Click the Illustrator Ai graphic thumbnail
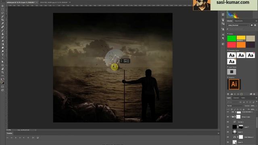The height and width of the screenshot is (145, 258). (234, 84)
